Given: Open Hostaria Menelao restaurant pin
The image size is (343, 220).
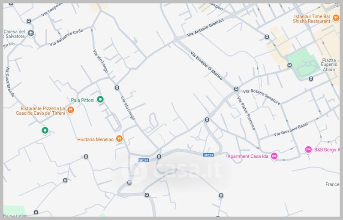Looking at the screenshot, I should tap(119, 139).
